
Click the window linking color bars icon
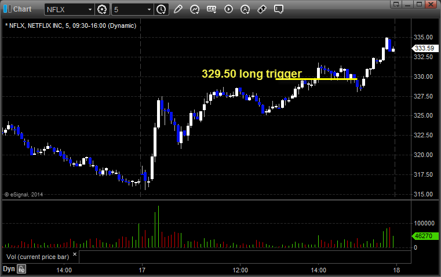coord(8,9)
